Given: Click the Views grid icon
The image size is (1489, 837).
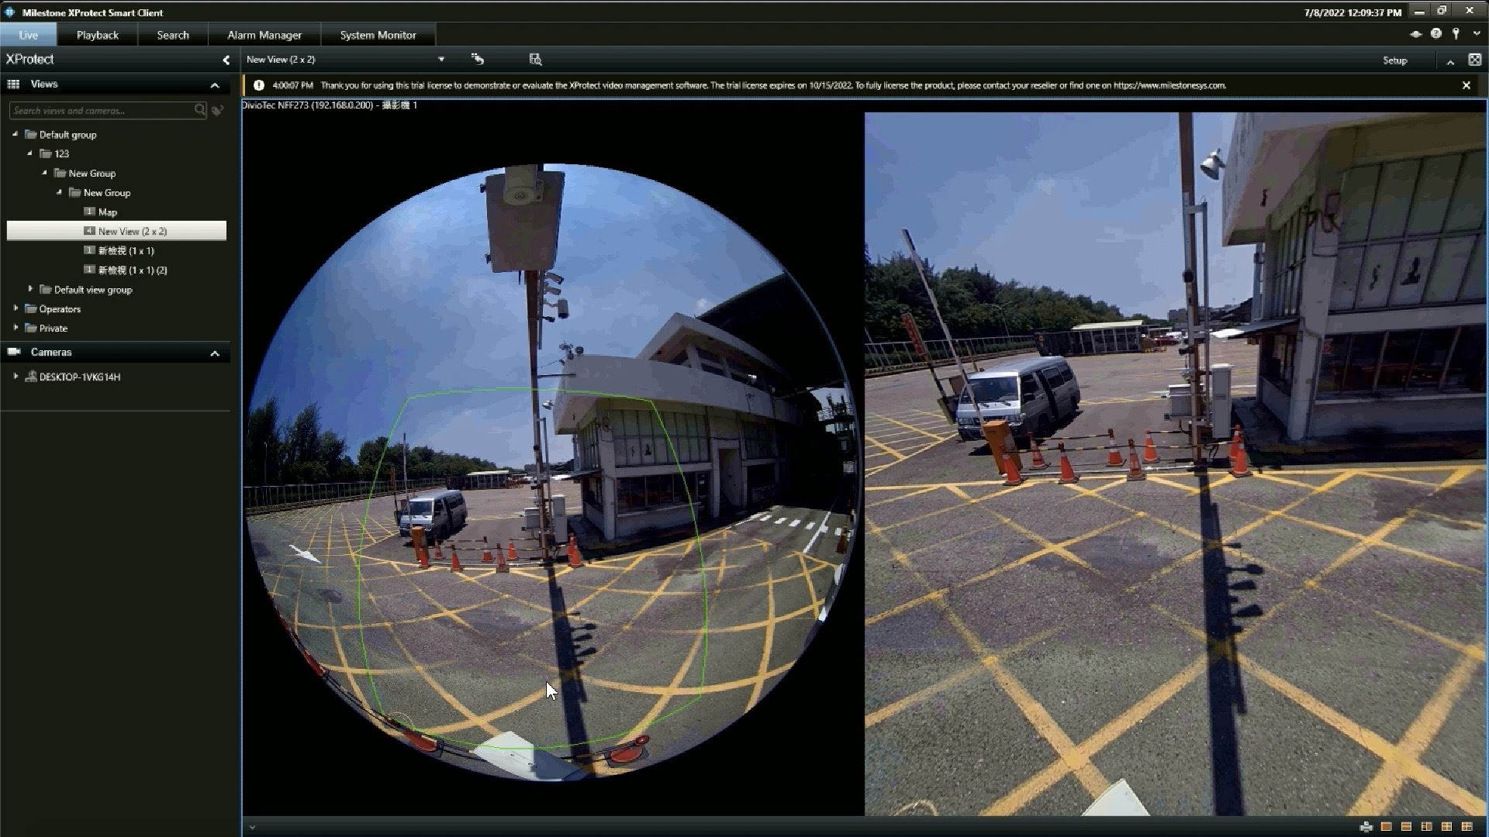Looking at the screenshot, I should (13, 84).
